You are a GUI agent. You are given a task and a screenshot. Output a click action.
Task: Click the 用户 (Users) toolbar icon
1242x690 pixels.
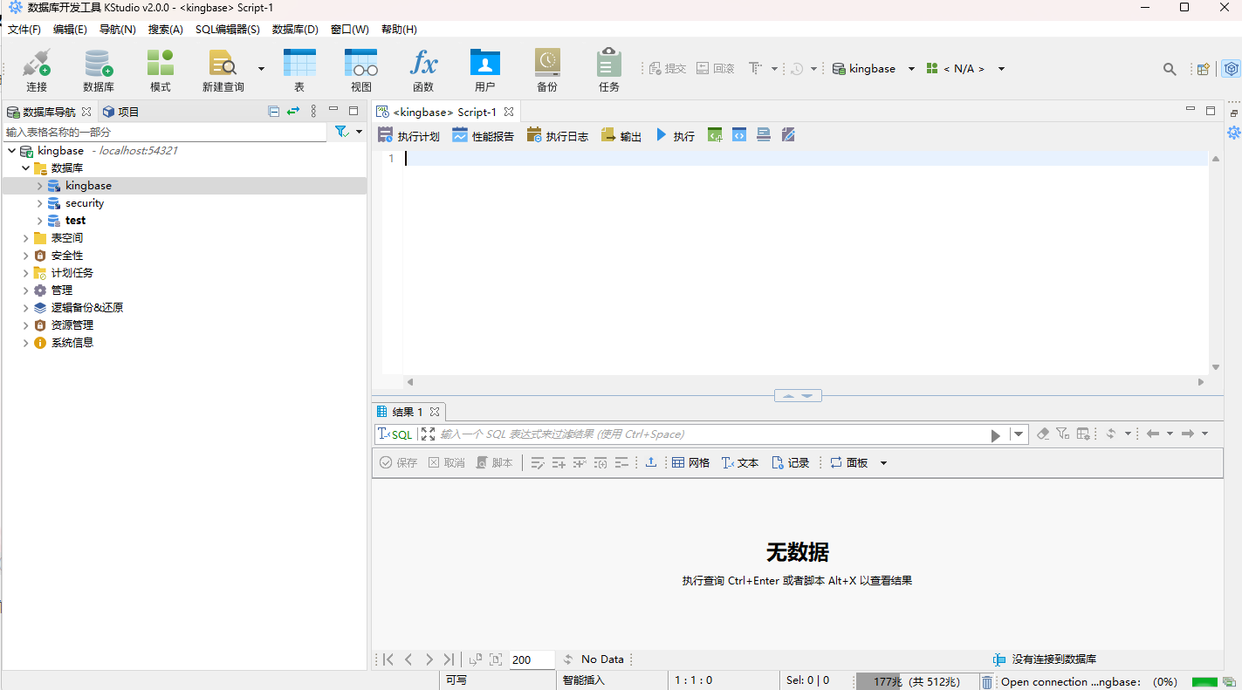tap(485, 69)
